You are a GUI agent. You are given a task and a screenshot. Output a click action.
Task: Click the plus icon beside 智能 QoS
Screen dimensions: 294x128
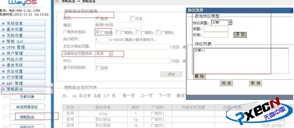click(x=3, y=41)
